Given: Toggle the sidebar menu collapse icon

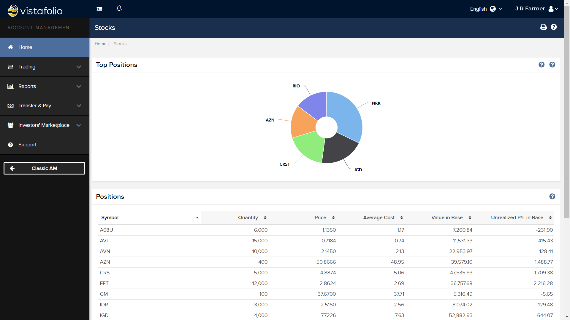Looking at the screenshot, I should (99, 9).
